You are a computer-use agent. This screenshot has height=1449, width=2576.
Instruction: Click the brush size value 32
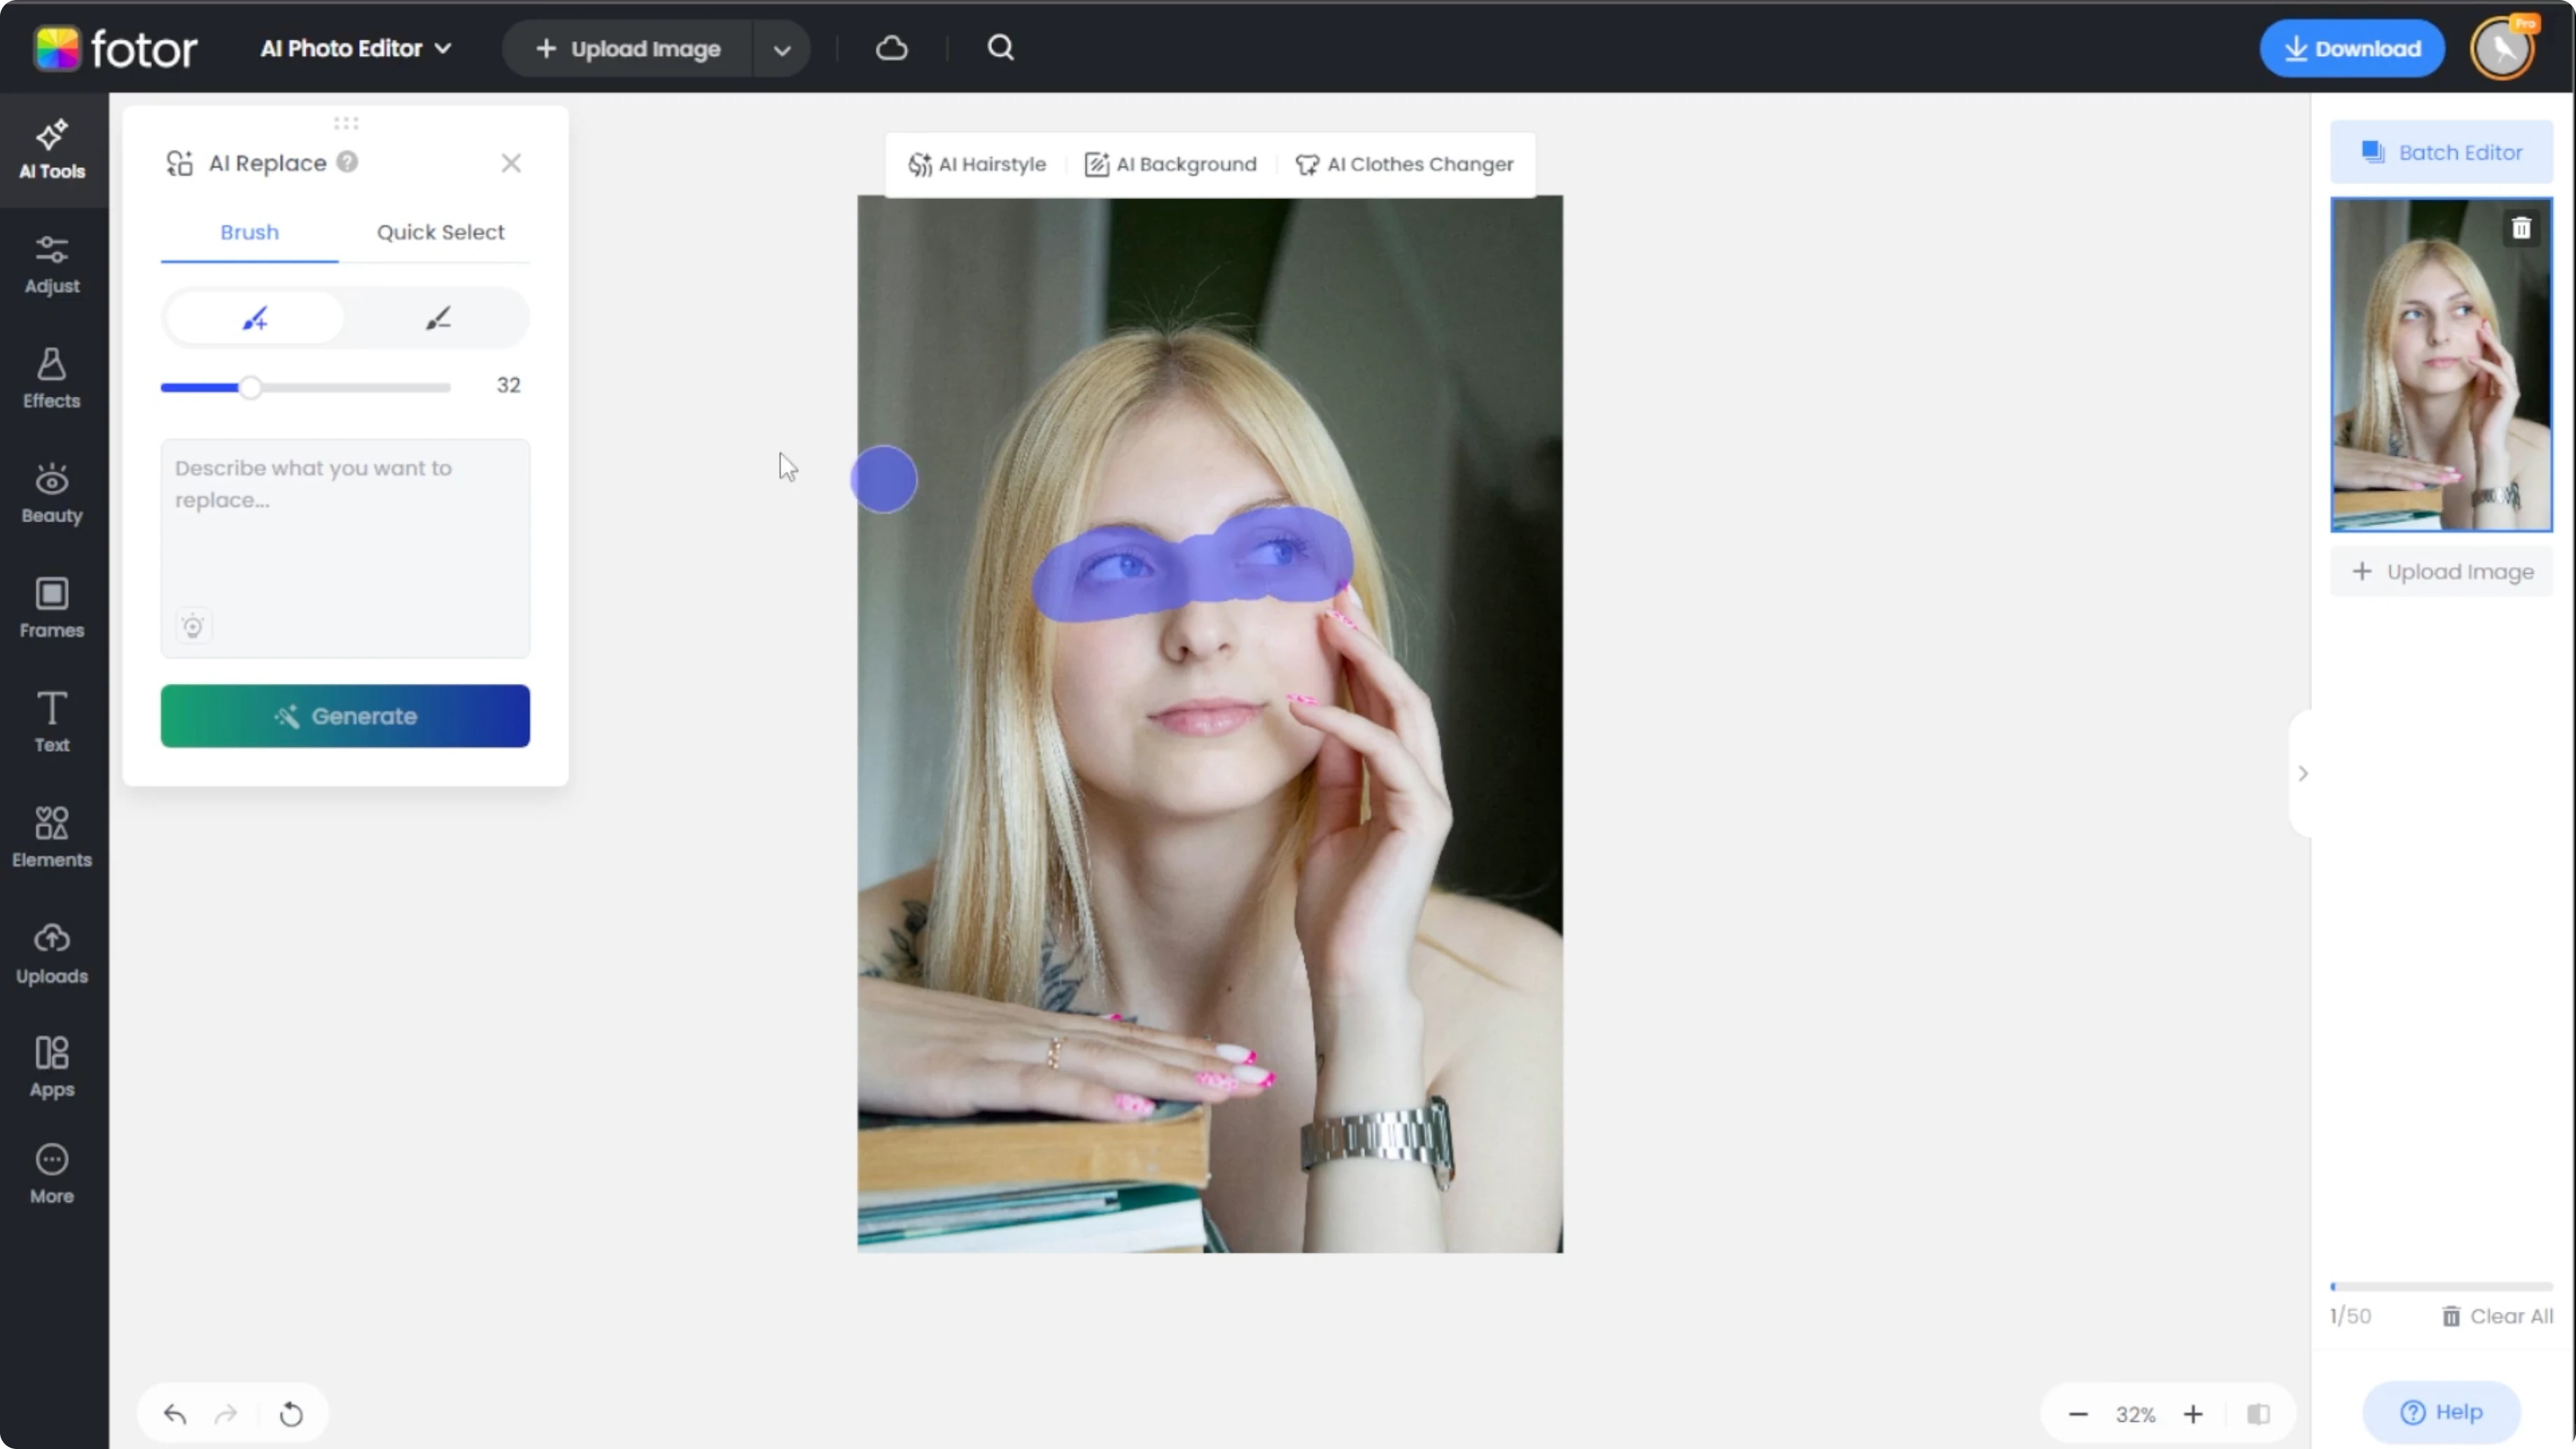point(508,385)
